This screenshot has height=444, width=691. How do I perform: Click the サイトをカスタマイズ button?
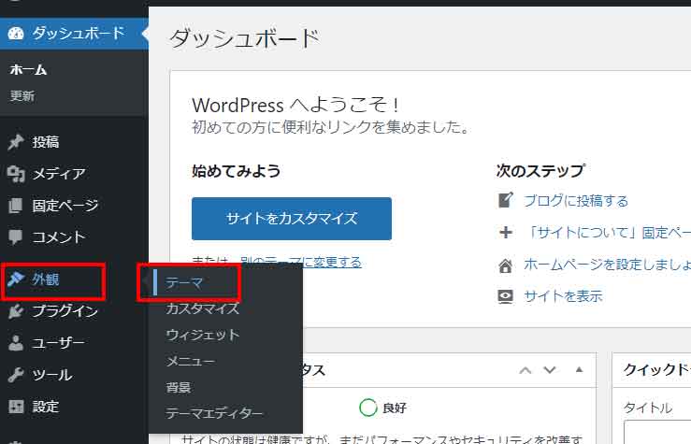[x=292, y=219]
